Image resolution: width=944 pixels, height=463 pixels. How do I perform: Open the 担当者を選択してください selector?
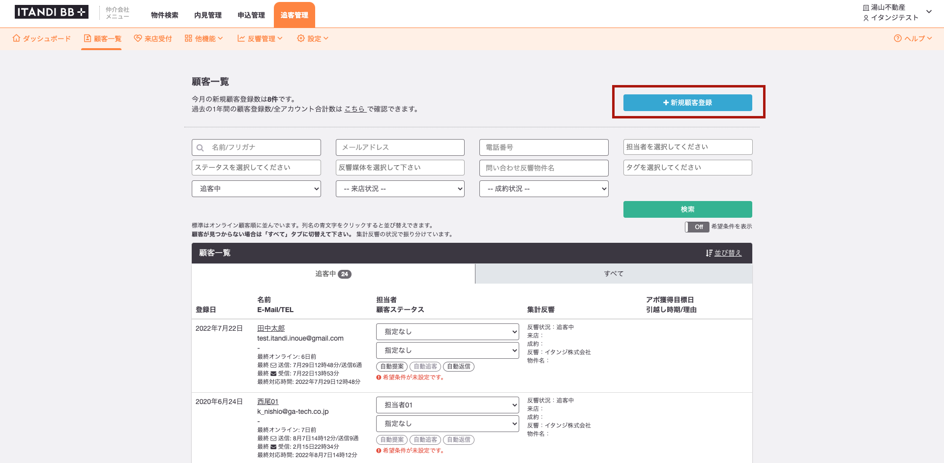pyautogui.click(x=688, y=147)
